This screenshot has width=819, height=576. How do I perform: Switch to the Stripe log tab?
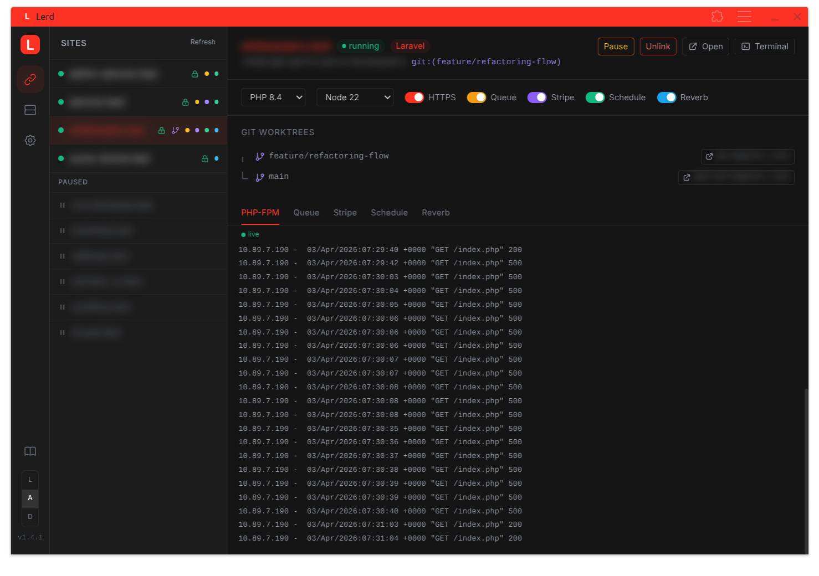[345, 213]
